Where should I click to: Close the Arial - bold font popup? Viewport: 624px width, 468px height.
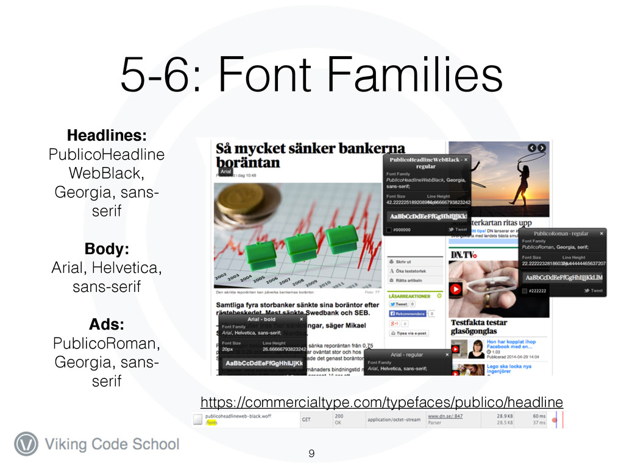301,319
